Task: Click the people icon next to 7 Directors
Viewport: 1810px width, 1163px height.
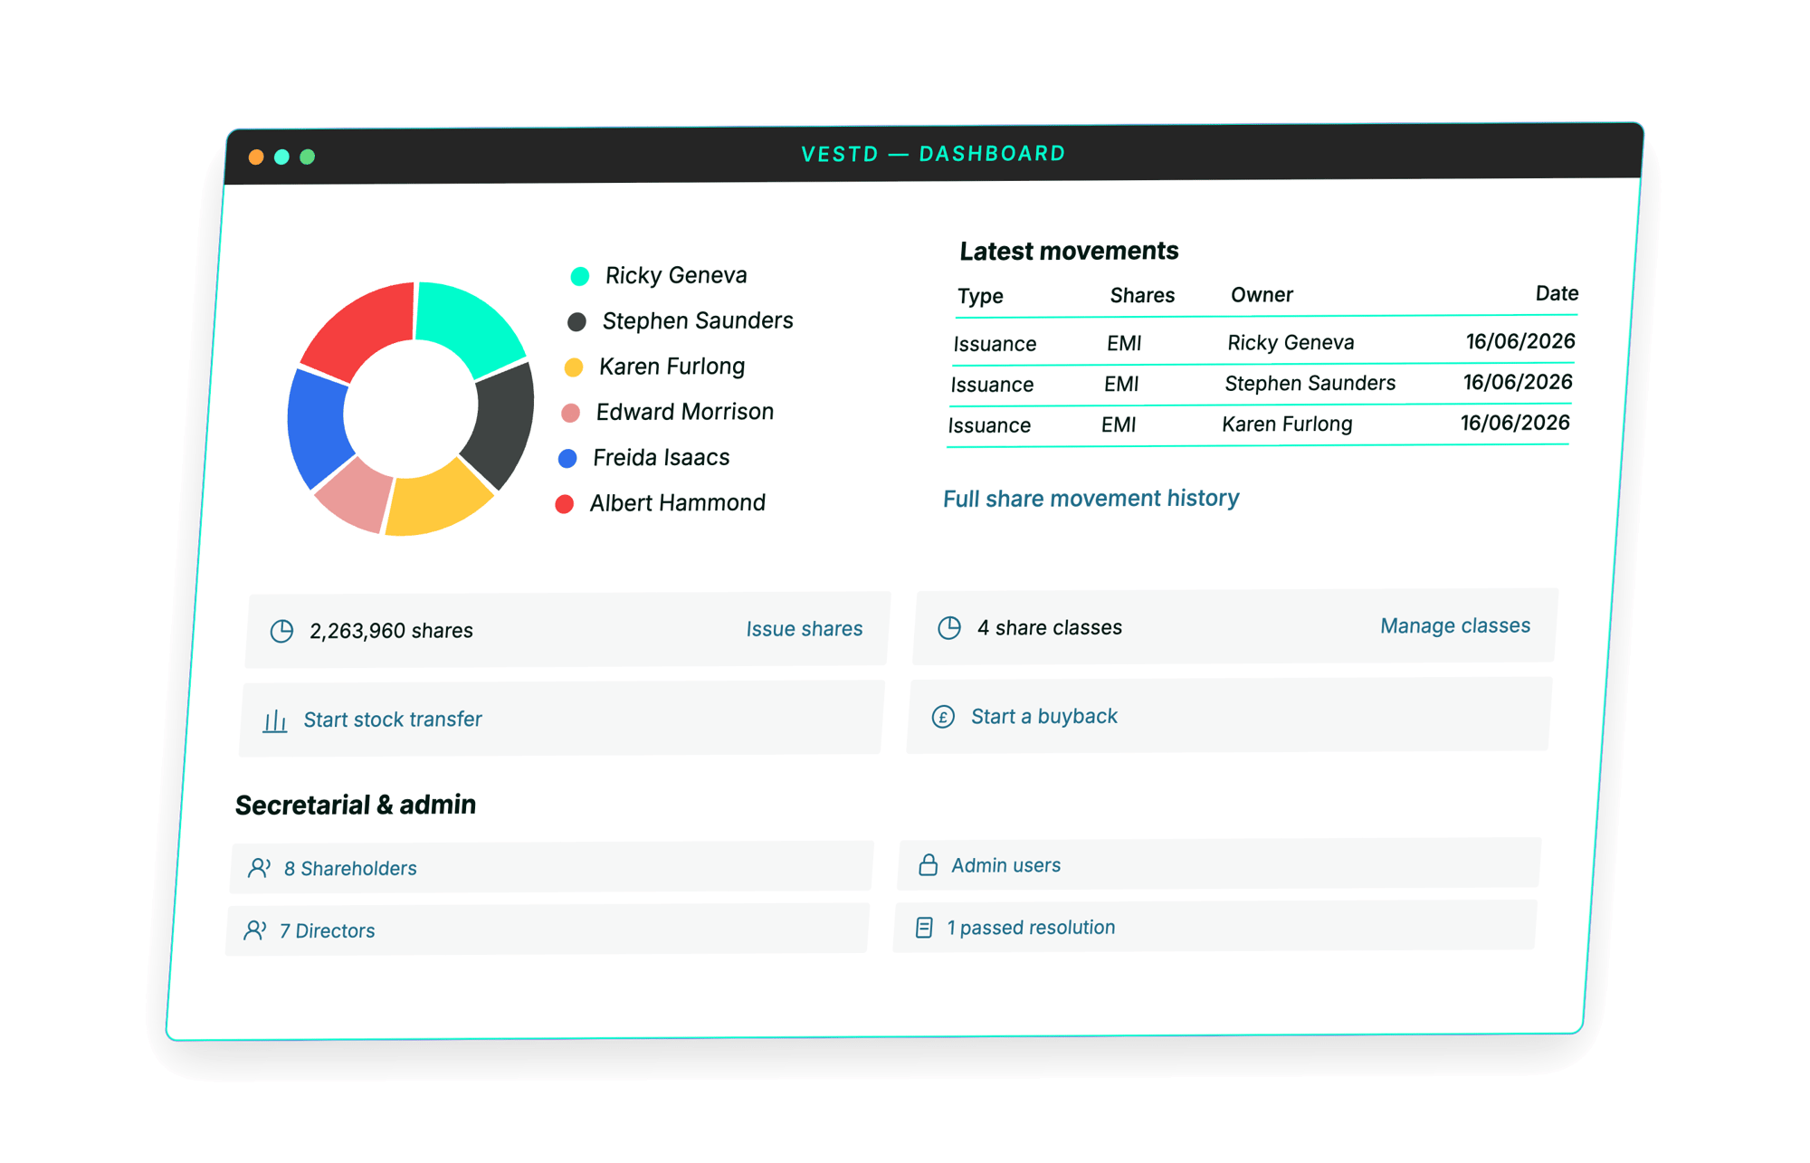Action: (x=255, y=930)
